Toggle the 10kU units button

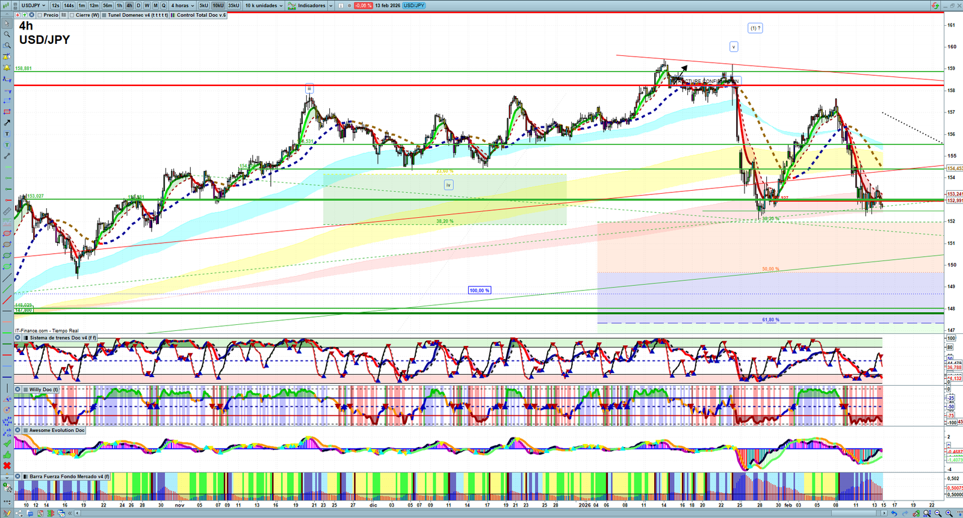coord(218,5)
